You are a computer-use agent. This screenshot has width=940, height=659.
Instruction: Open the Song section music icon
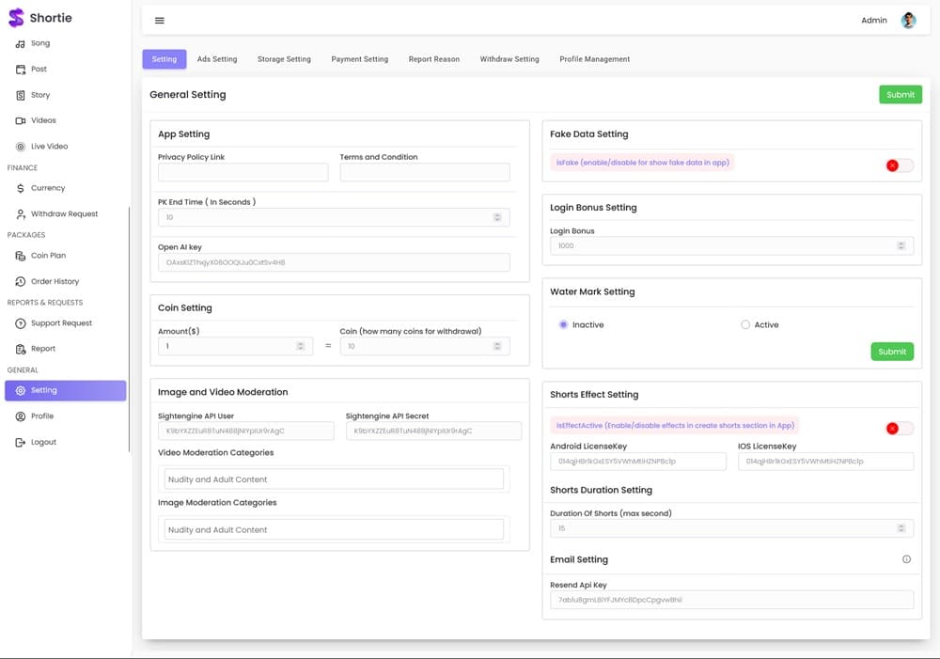[x=21, y=43]
